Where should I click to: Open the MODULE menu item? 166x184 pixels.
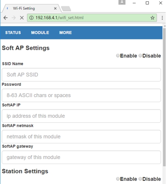coord(40,32)
